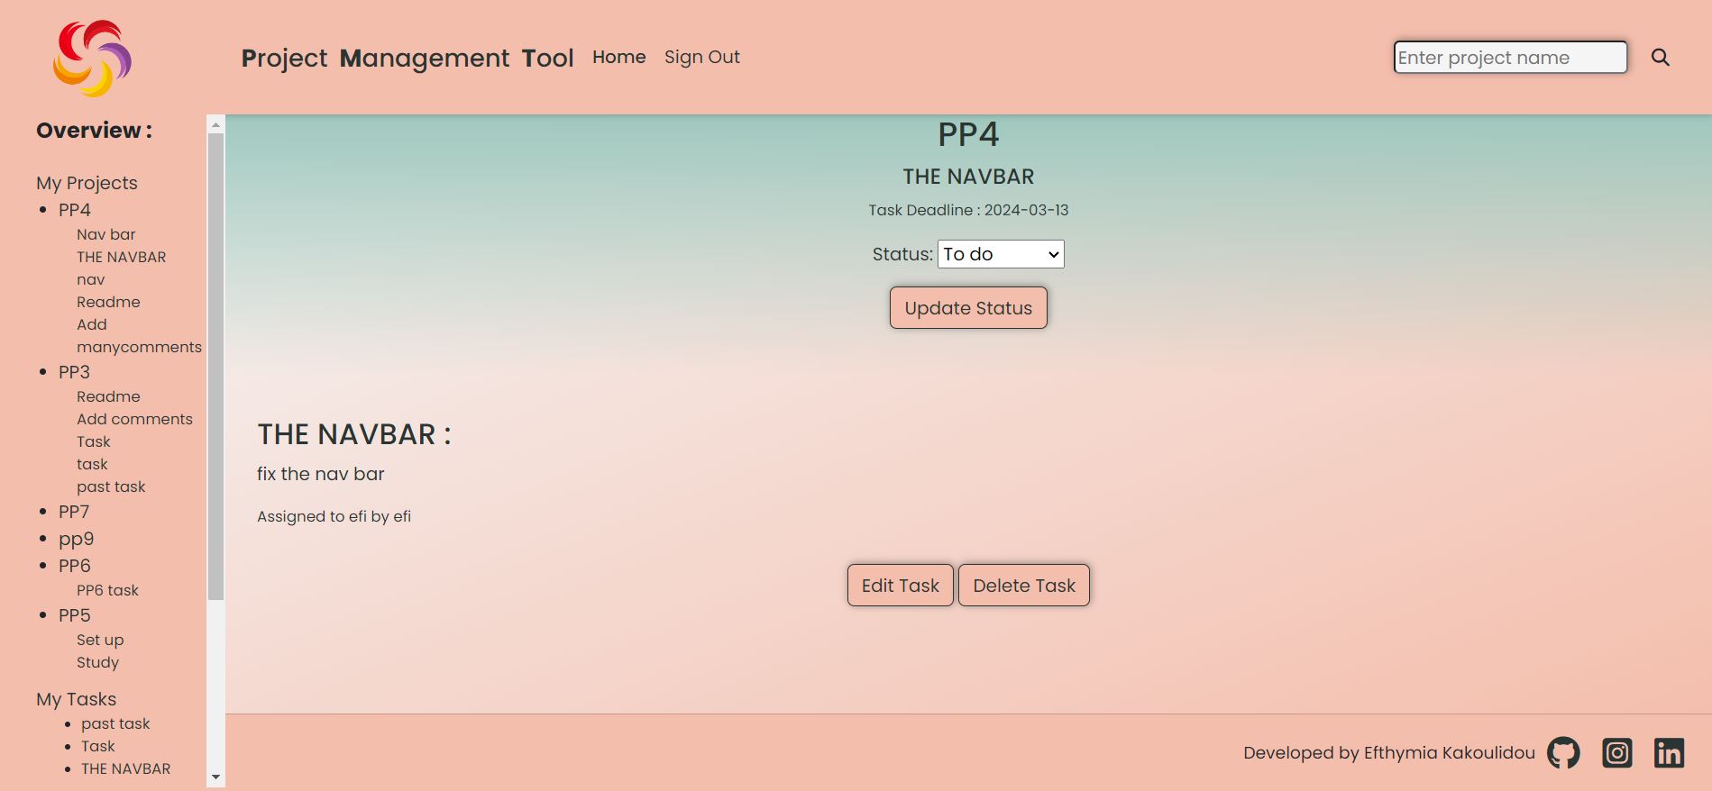Click the Task Deadline 2024-03-13 text
This screenshot has width=1712, height=791.
click(x=968, y=210)
